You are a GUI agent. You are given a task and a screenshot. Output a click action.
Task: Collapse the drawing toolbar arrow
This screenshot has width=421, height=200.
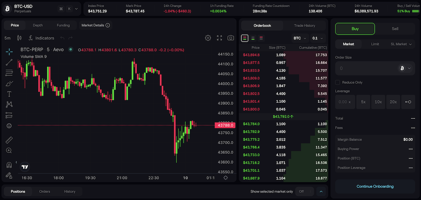click(x=16, y=162)
